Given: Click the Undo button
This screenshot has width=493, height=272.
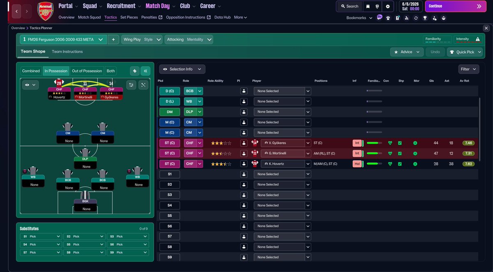Looking at the screenshot, I should 435,52.
